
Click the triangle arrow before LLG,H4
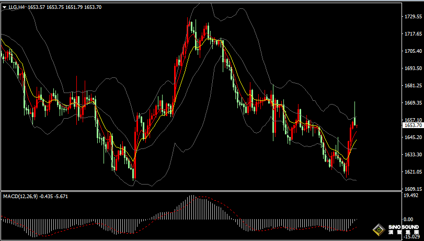point(4,7)
